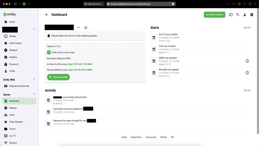Screen dimensions: 259x146
Task: Open the settings gear in header
Action: [251, 15]
